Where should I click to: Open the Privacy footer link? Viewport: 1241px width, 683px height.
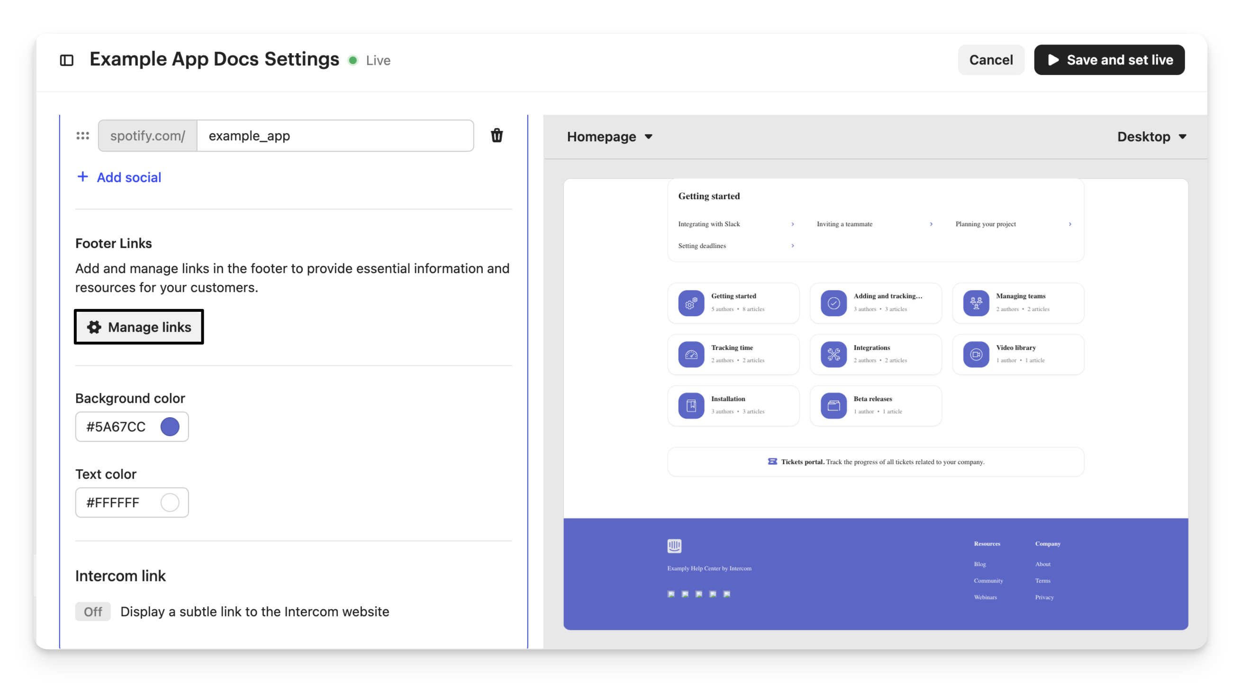click(x=1044, y=597)
